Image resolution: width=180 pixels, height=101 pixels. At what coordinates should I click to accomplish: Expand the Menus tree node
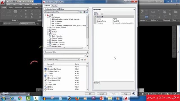tap(48, 34)
